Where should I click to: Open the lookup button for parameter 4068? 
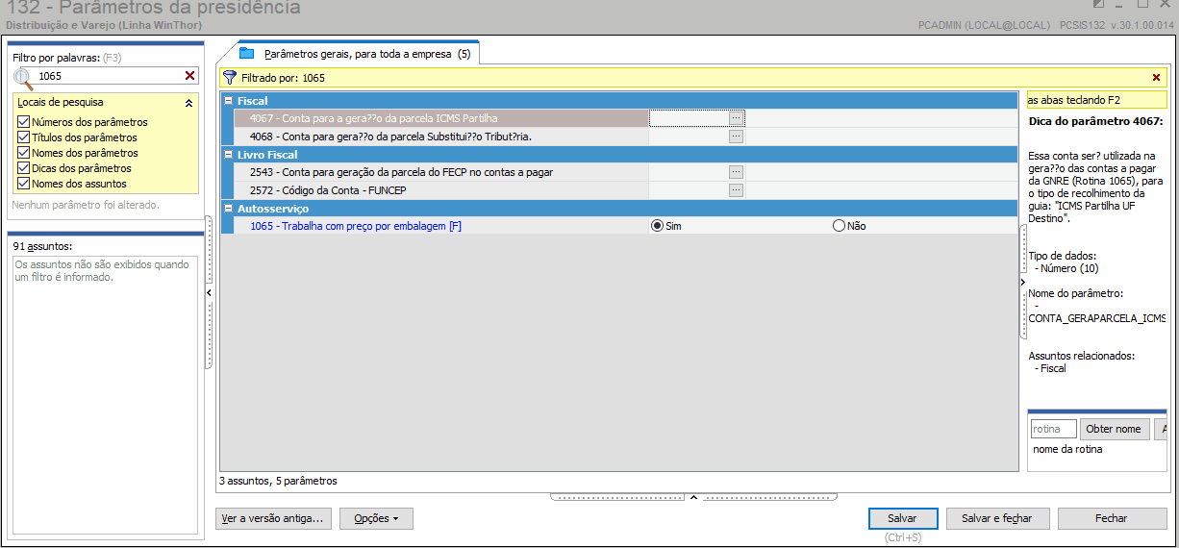click(x=736, y=137)
